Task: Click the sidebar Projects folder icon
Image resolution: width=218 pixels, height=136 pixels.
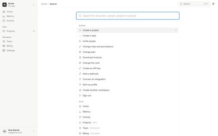Action: pyautogui.click(x=4, y=31)
